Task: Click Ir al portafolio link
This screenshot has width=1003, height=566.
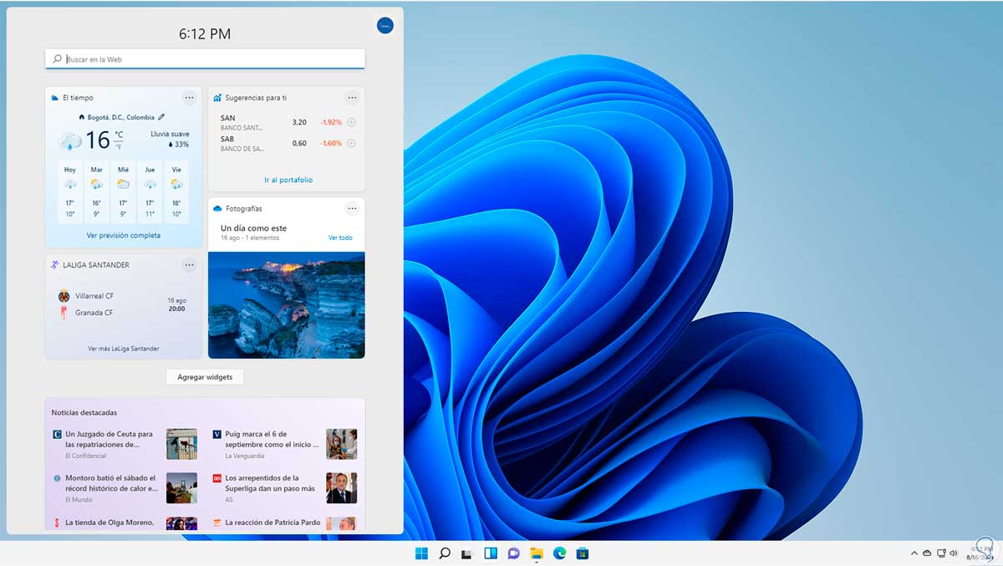Action: [x=288, y=180]
